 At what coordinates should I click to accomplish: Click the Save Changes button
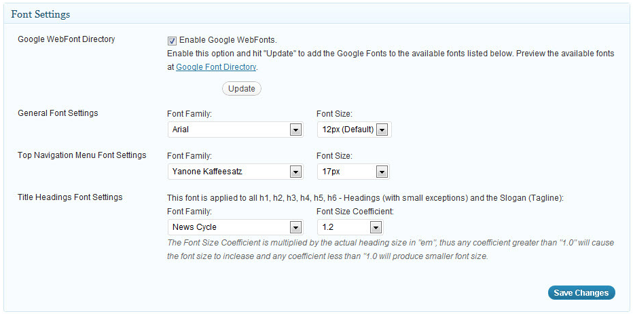tap(581, 293)
